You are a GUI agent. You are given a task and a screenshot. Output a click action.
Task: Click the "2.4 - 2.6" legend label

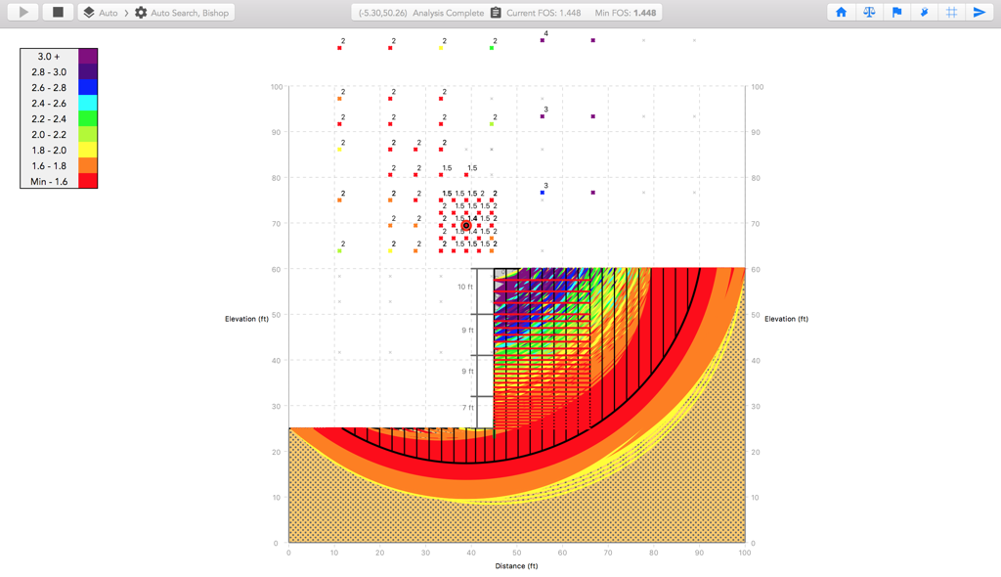[49, 104]
